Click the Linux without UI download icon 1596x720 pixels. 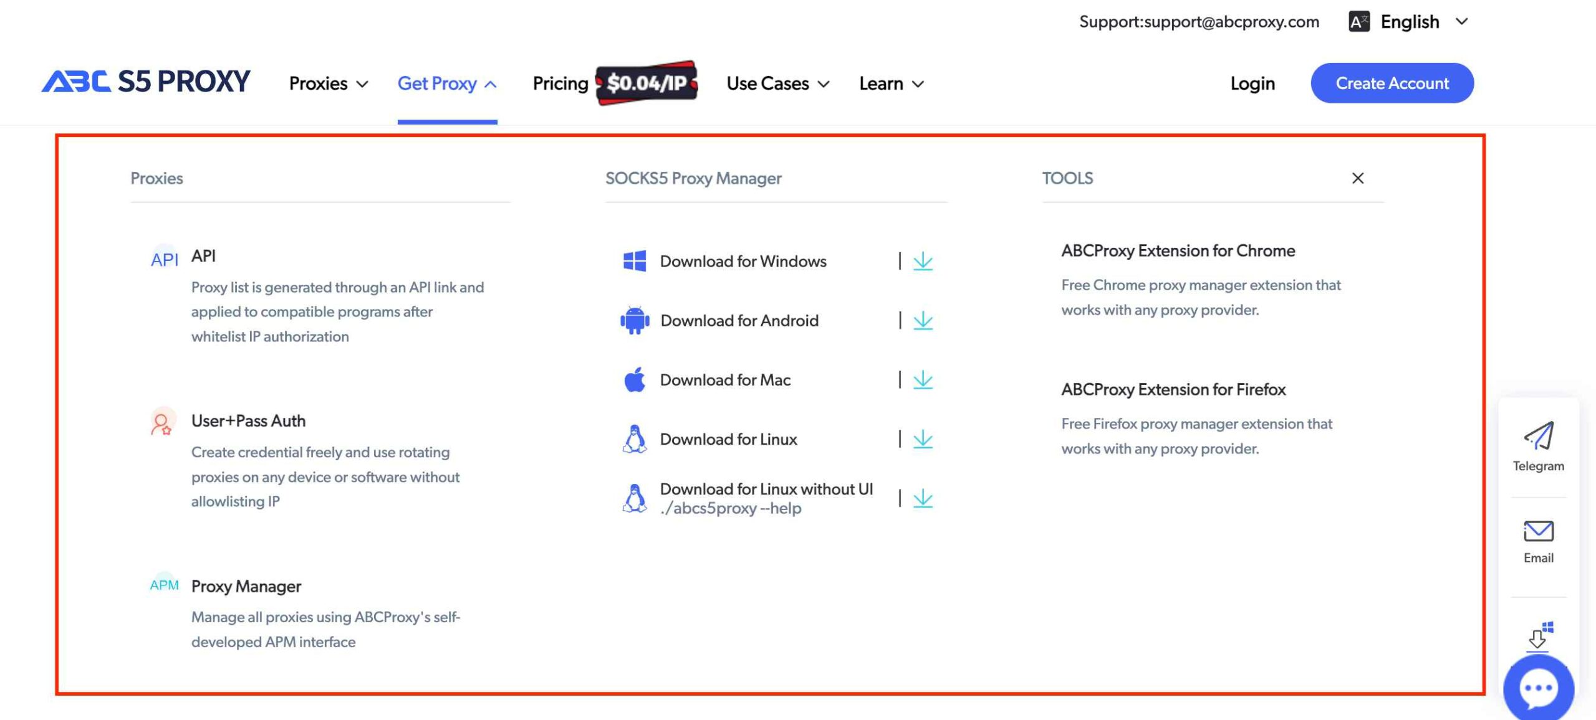922,497
